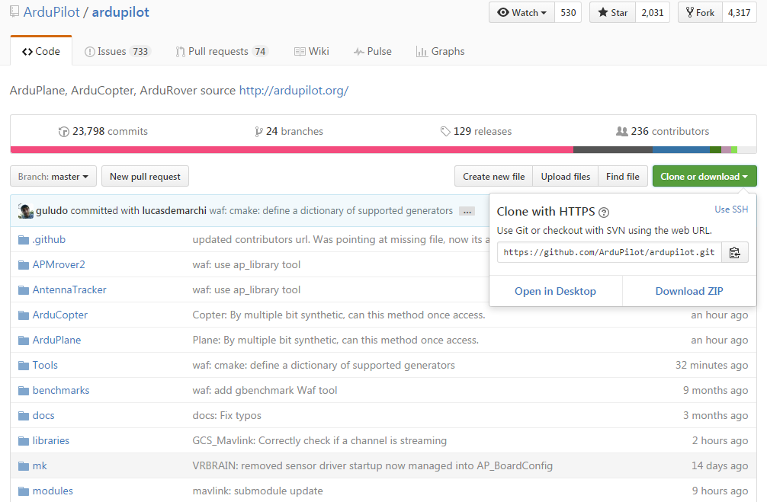This screenshot has width=767, height=502.
Task: Open the ArduCopter folder name
Action: 60,315
